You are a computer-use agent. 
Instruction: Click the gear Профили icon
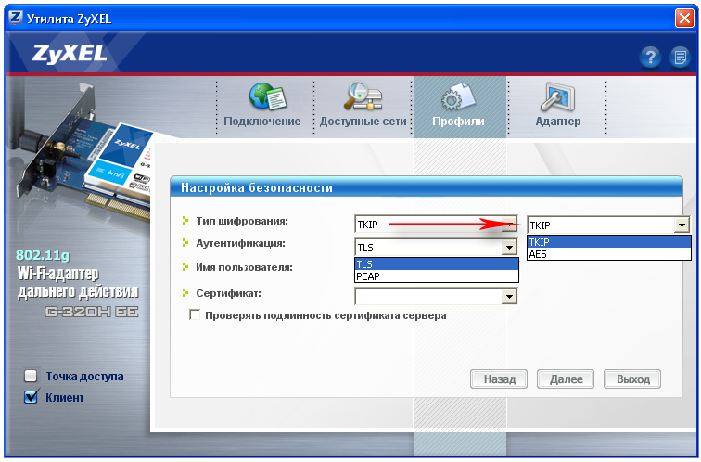(458, 96)
